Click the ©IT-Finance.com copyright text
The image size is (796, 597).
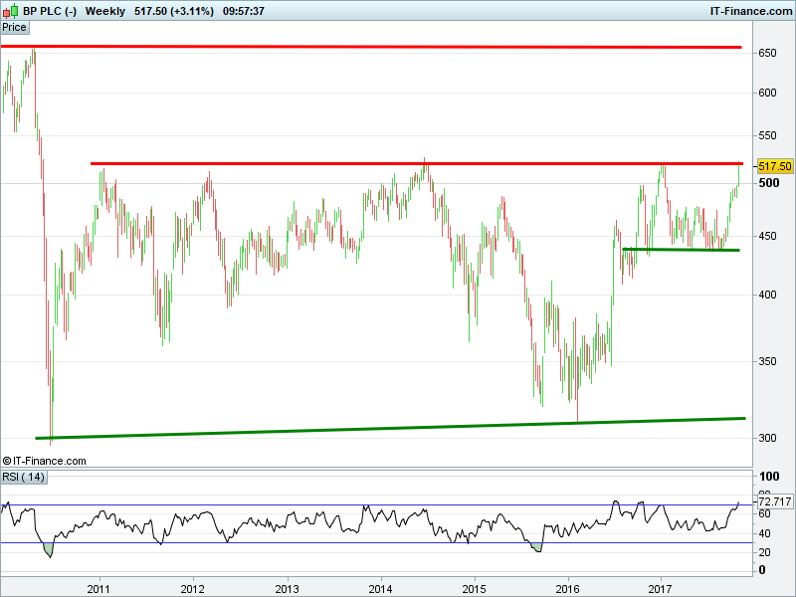(44, 461)
